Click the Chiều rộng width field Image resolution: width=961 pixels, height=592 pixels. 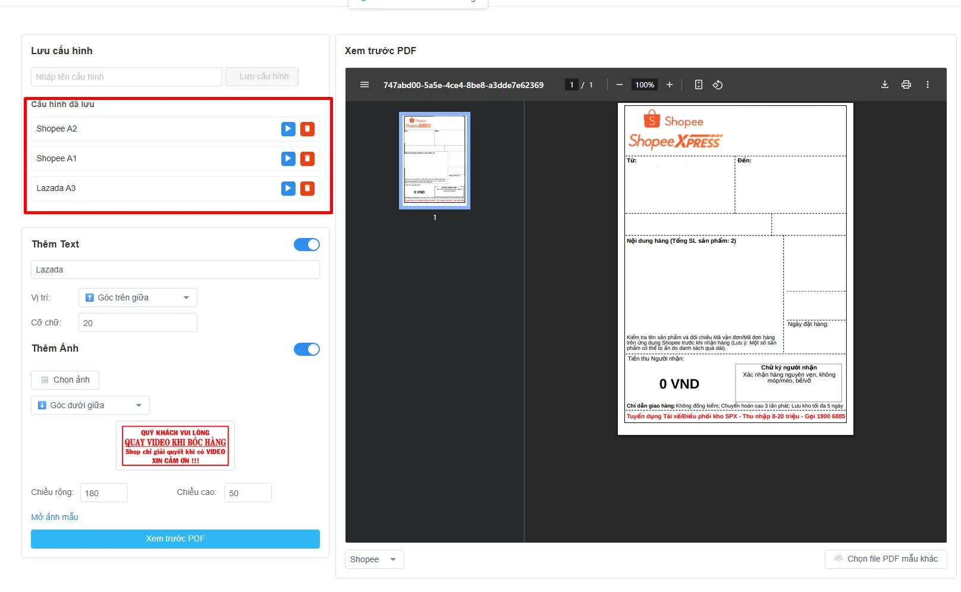click(x=104, y=493)
